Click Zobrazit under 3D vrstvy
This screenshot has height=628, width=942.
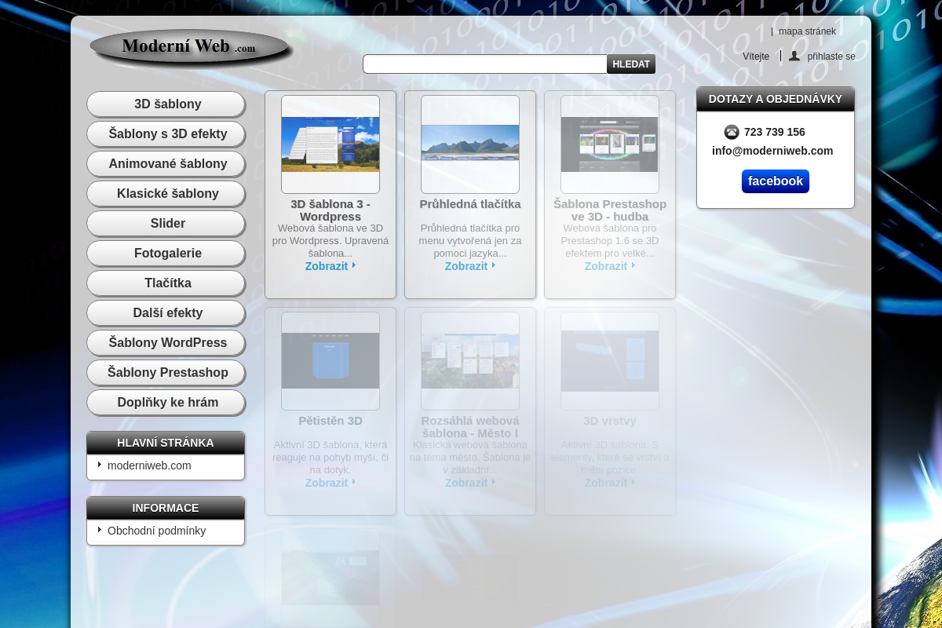(610, 483)
